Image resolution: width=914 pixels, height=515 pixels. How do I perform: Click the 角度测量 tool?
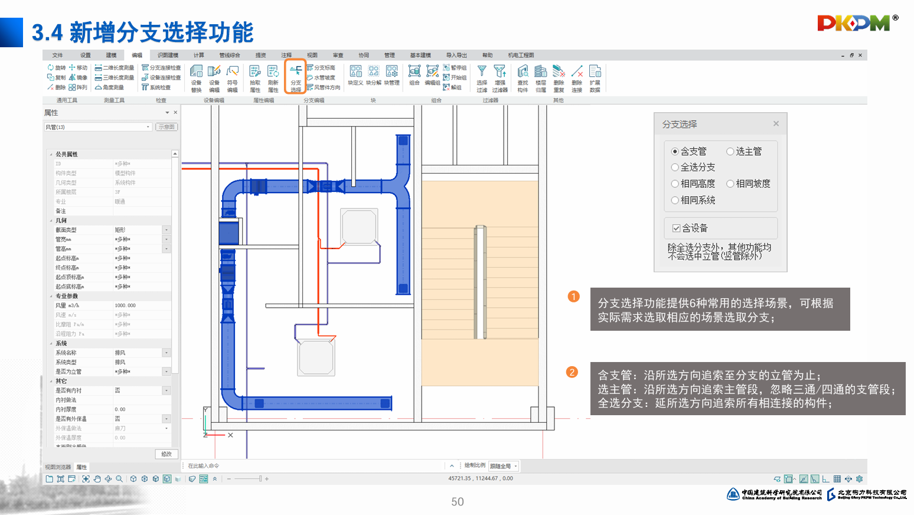tap(110, 87)
